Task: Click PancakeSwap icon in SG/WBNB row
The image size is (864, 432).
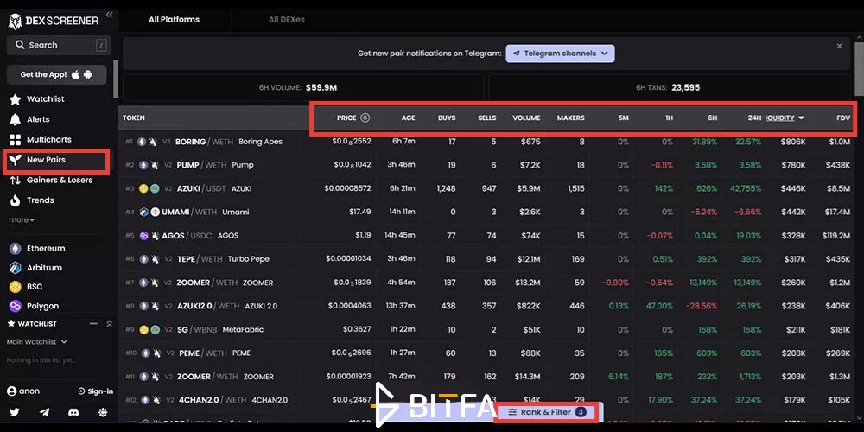Action: [x=155, y=329]
